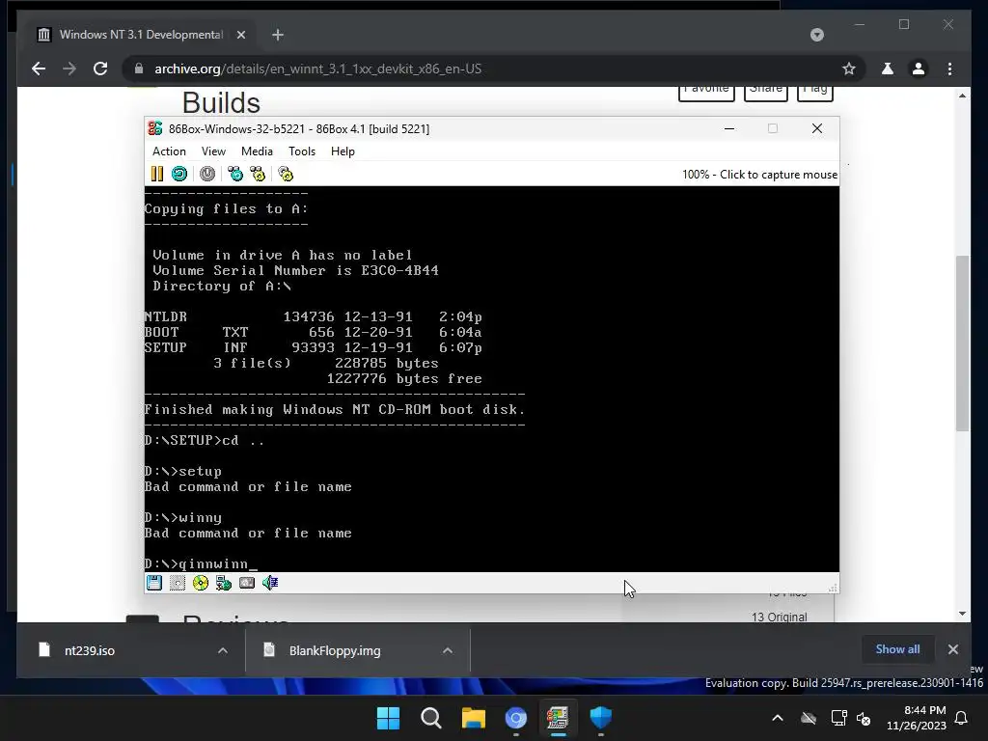Open the Chrome profile icon
The width and height of the screenshot is (988, 741).
919,69
